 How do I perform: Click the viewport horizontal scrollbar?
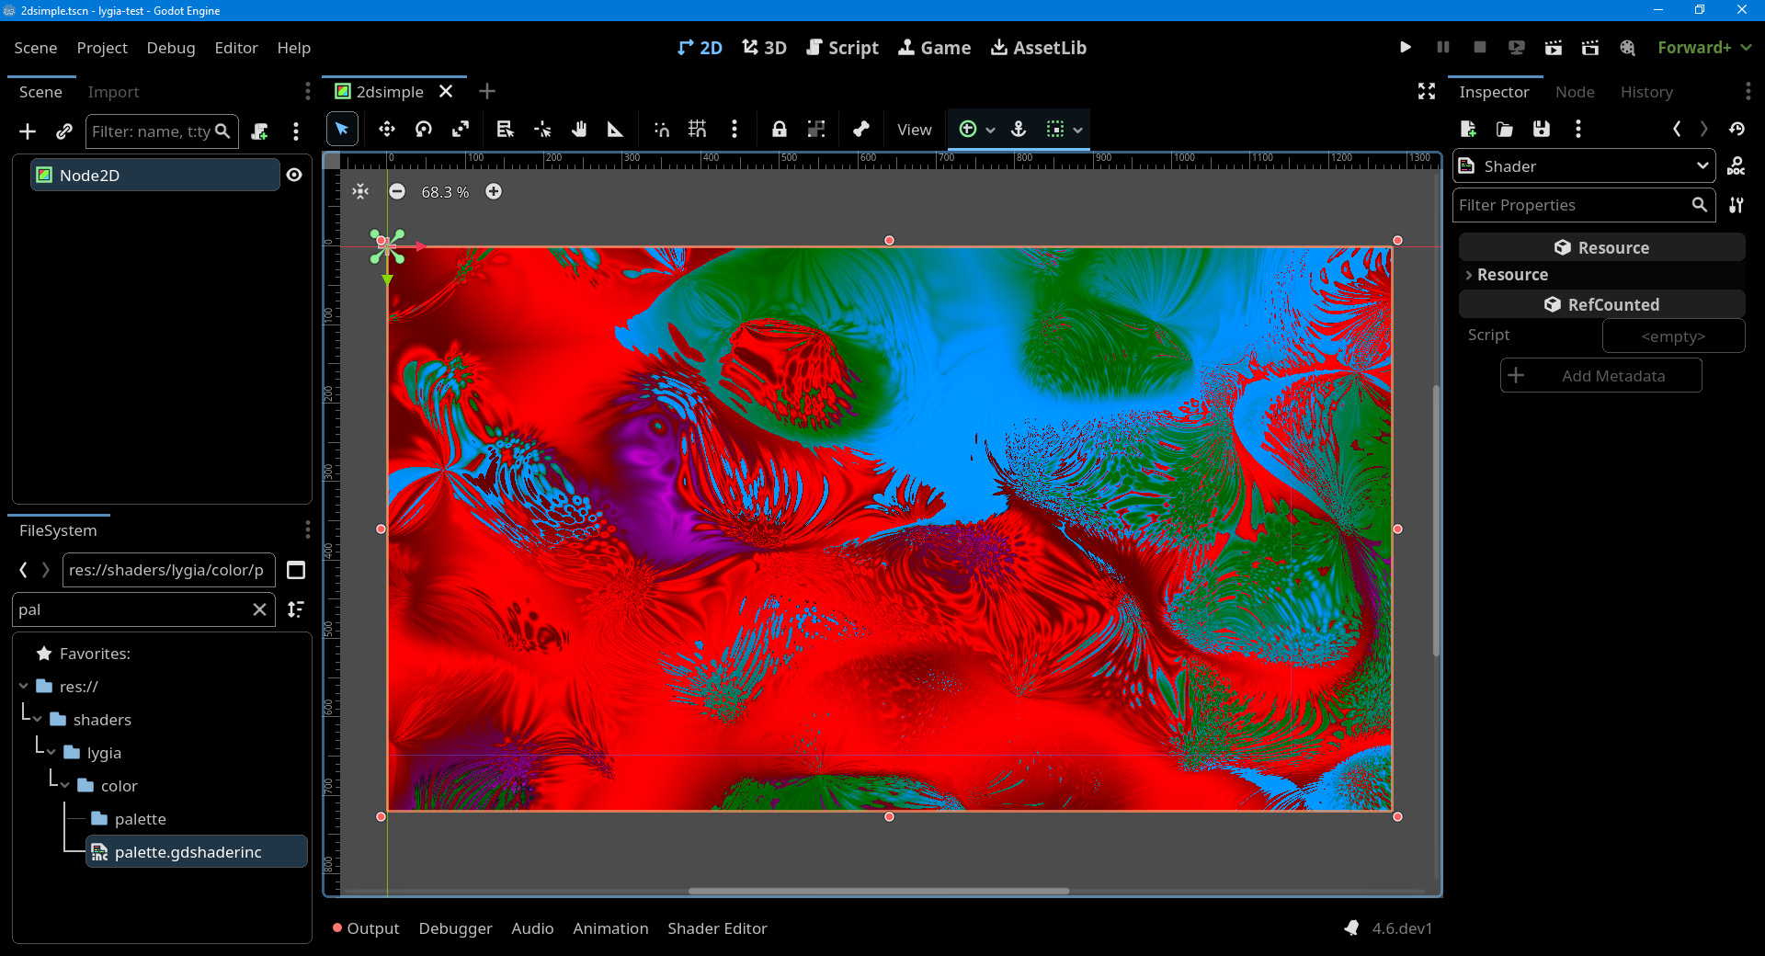coord(878,891)
